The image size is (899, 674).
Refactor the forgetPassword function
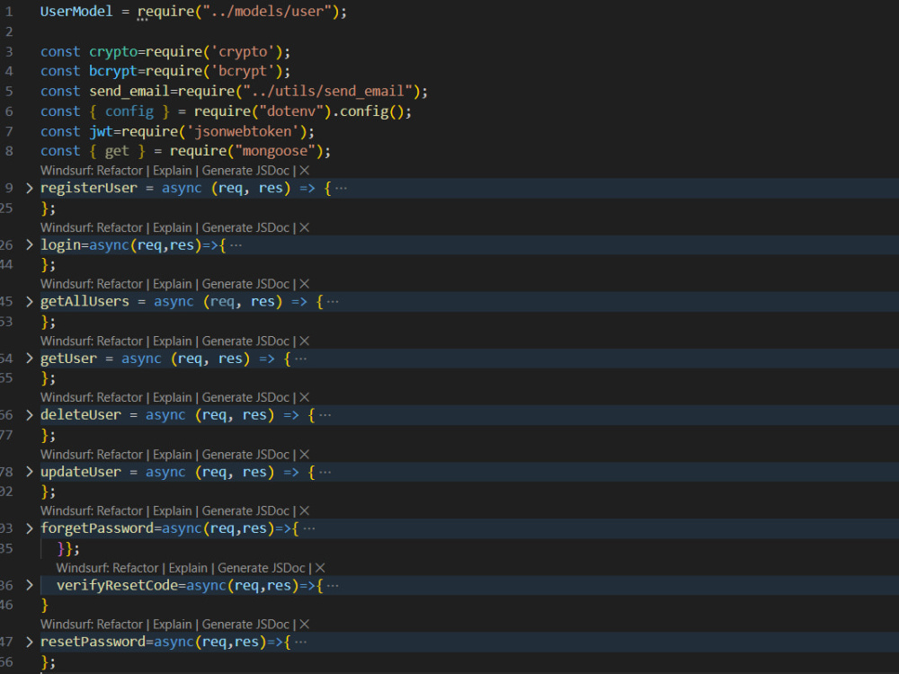tap(120, 511)
